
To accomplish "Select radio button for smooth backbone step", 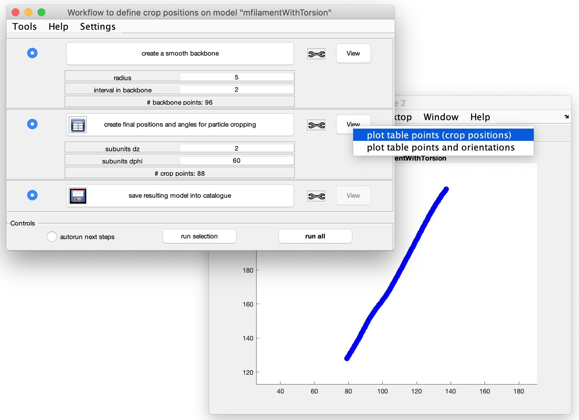I will [x=32, y=53].
